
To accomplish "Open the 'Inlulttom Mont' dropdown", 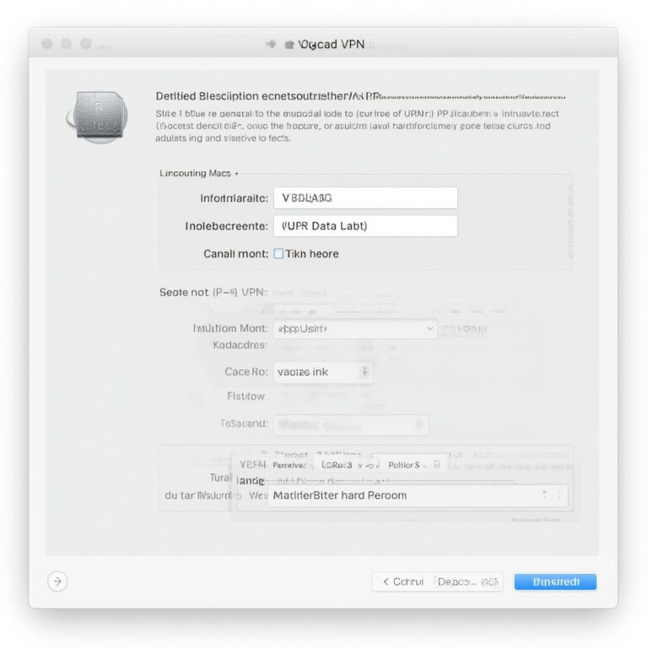I will (x=355, y=329).
